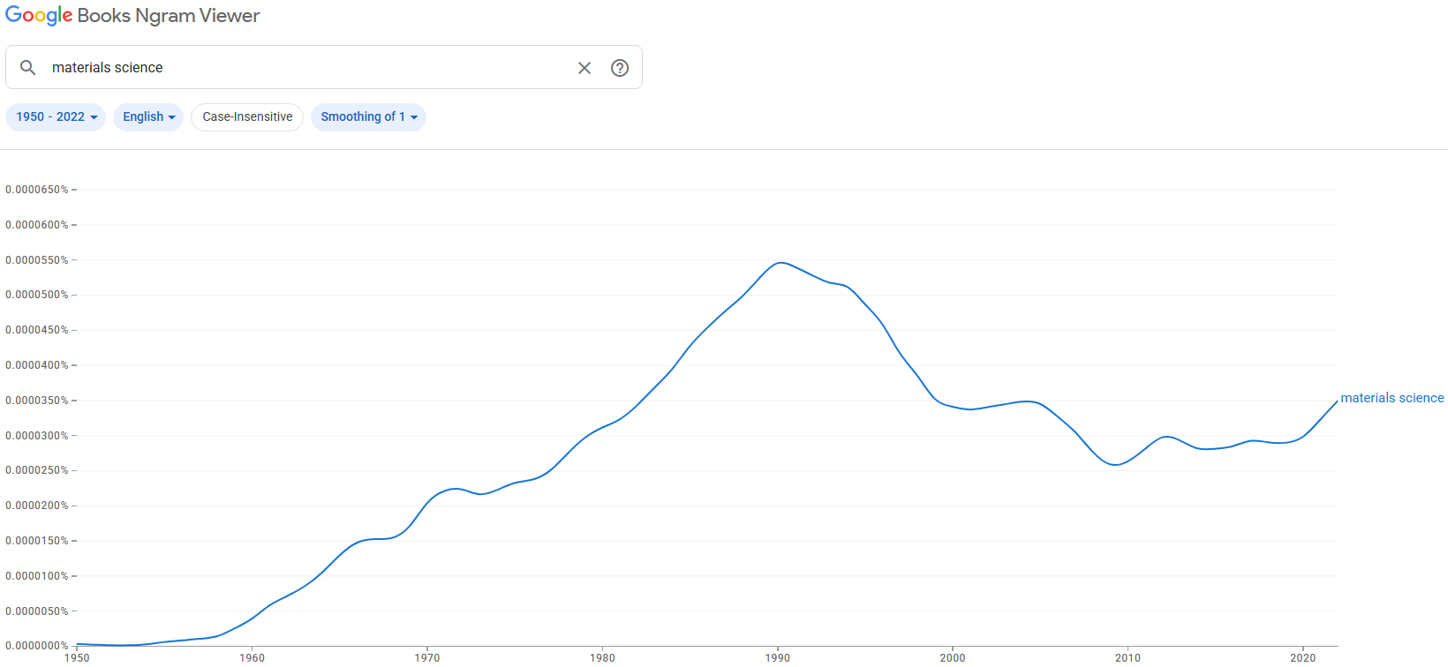
Task: Click the 0.0000500% y-axis label
Action: click(37, 295)
